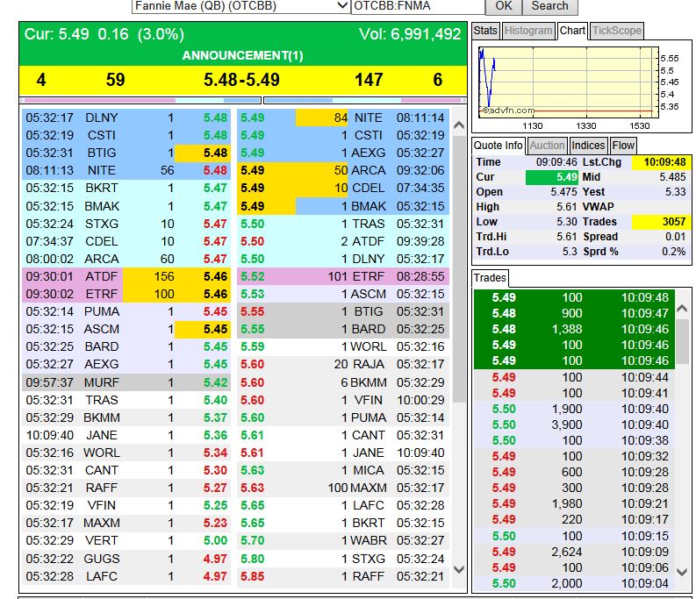Switch to the Auction tab
The image size is (696, 599).
click(547, 146)
